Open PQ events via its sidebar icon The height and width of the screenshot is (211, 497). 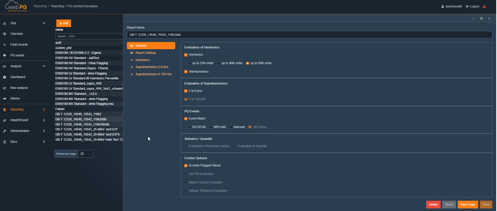tap(5, 55)
